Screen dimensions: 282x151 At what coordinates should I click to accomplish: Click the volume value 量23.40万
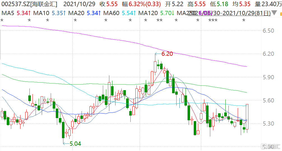tap(268, 4)
